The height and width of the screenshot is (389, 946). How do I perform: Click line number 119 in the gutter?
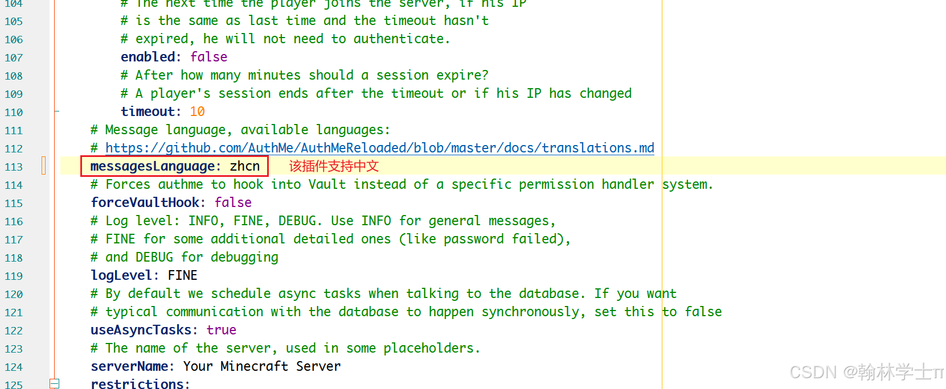14,276
